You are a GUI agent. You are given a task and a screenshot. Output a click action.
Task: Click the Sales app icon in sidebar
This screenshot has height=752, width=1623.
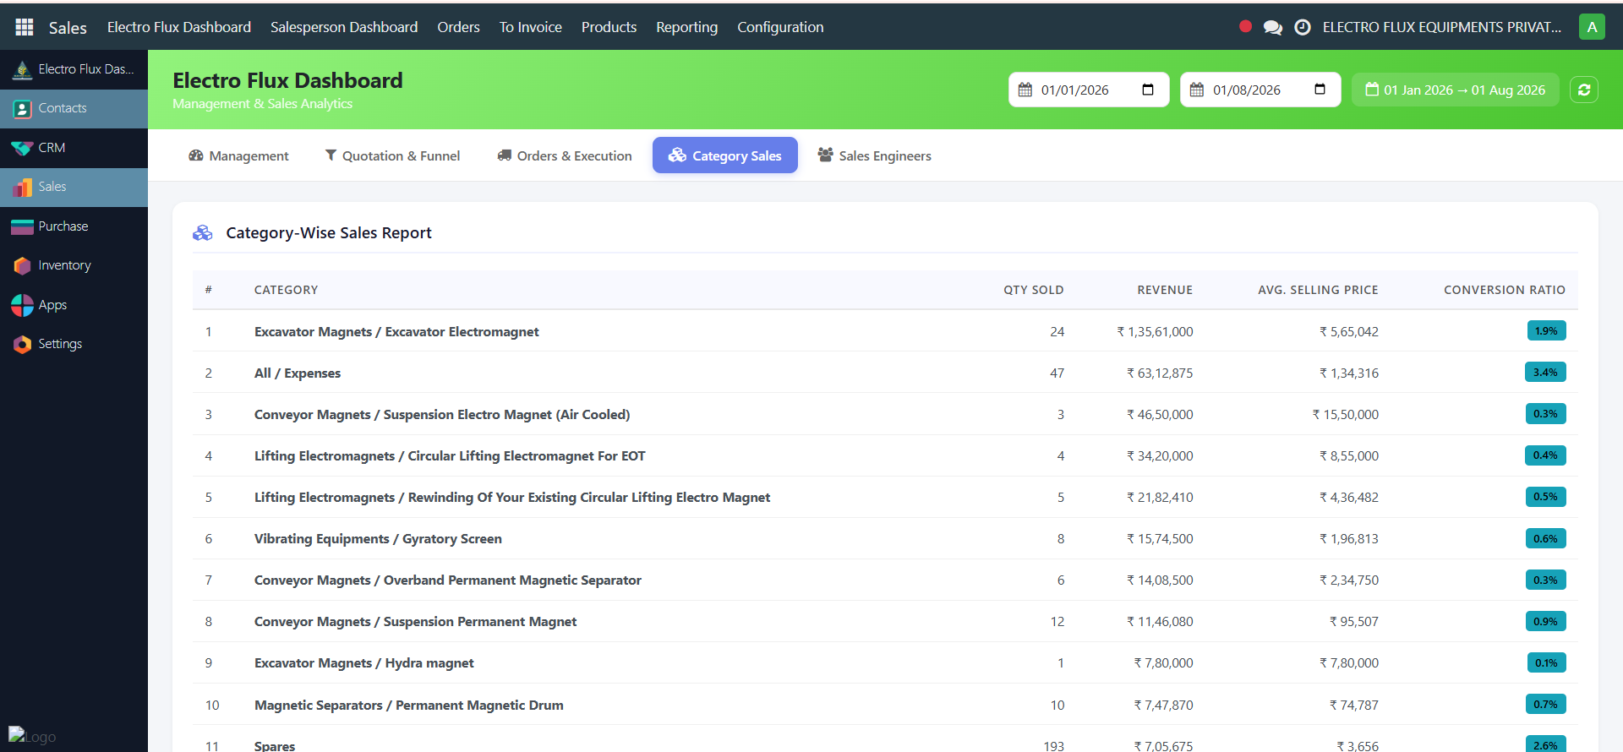click(23, 187)
